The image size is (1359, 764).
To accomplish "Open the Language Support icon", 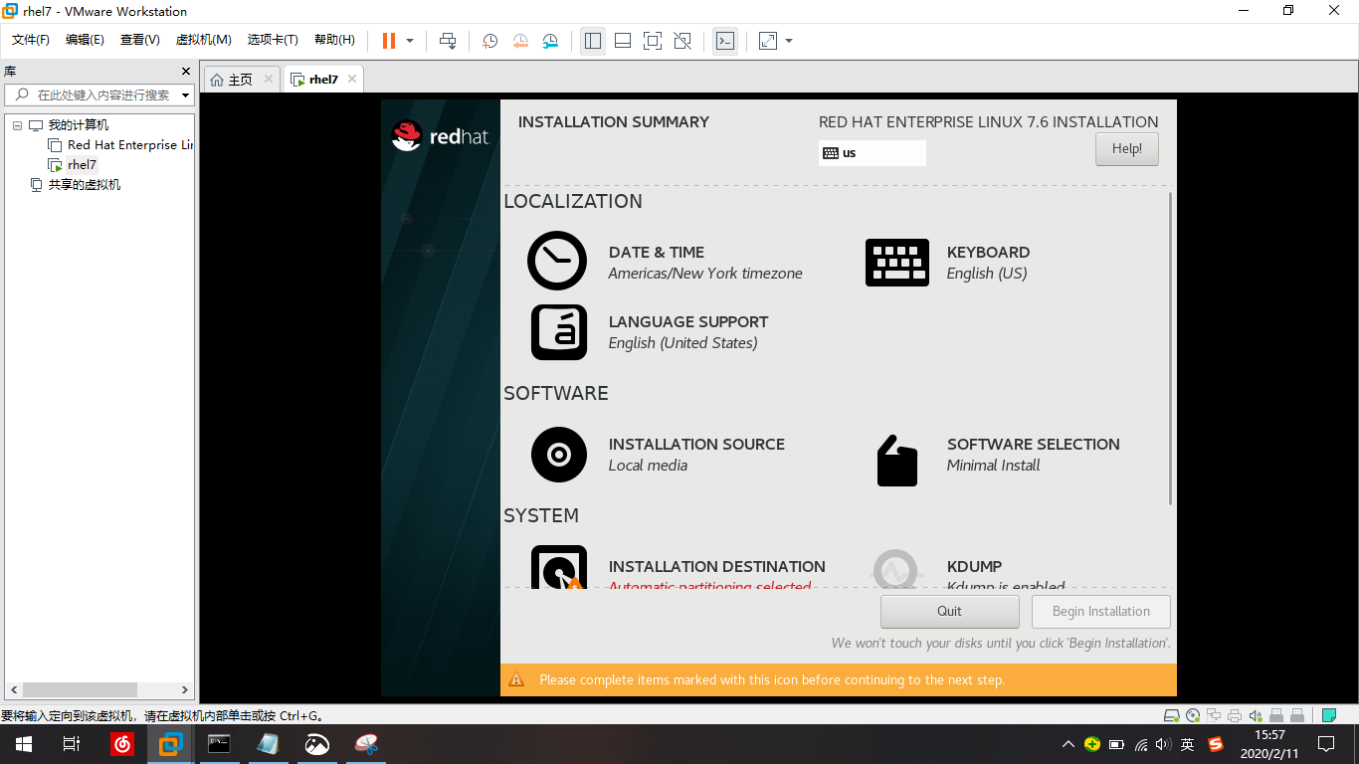I will coord(558,331).
